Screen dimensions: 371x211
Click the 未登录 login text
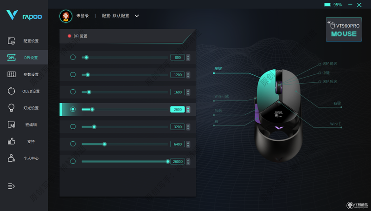click(x=83, y=16)
